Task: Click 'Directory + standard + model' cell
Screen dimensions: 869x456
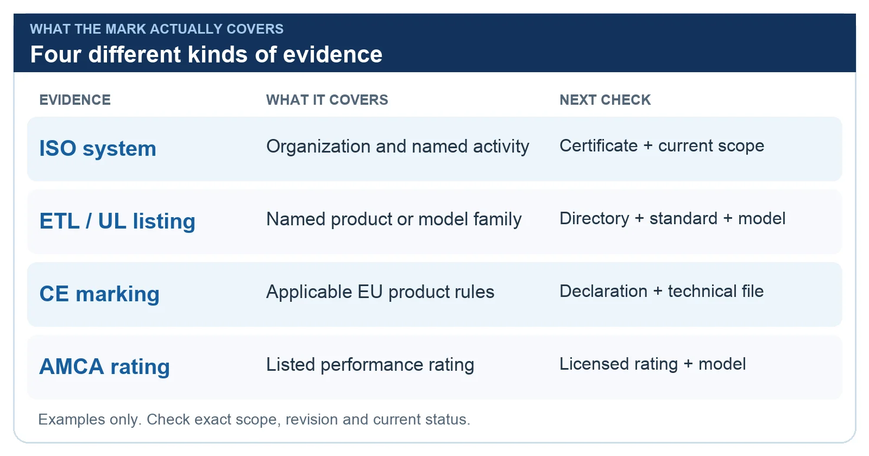Action: pos(672,218)
